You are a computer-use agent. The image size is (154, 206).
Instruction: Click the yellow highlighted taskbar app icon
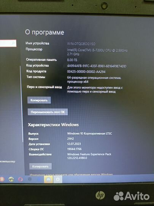[x=48, y=179]
